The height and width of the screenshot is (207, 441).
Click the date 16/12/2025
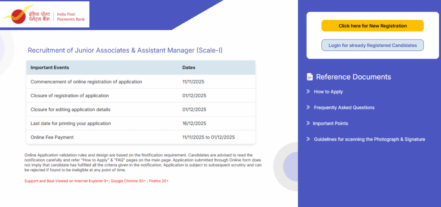click(x=194, y=124)
